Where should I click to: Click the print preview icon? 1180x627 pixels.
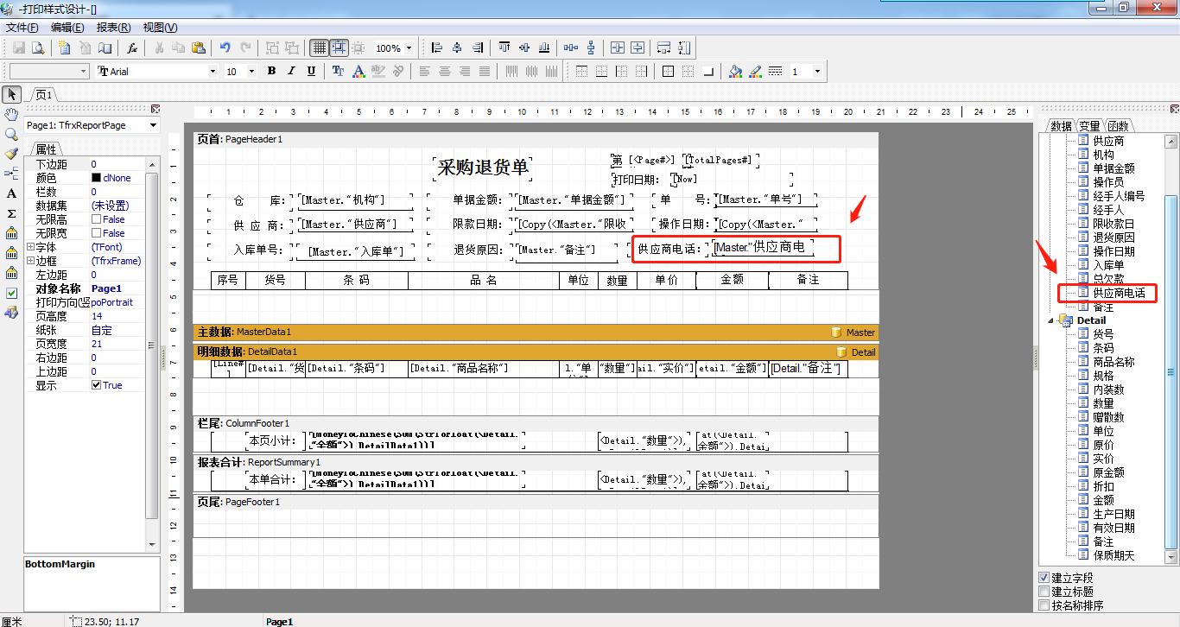(38, 48)
